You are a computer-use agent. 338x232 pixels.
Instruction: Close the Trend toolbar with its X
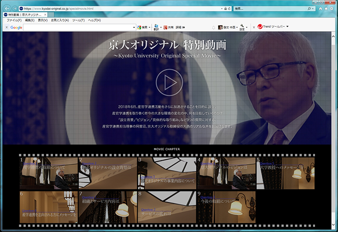253,27
